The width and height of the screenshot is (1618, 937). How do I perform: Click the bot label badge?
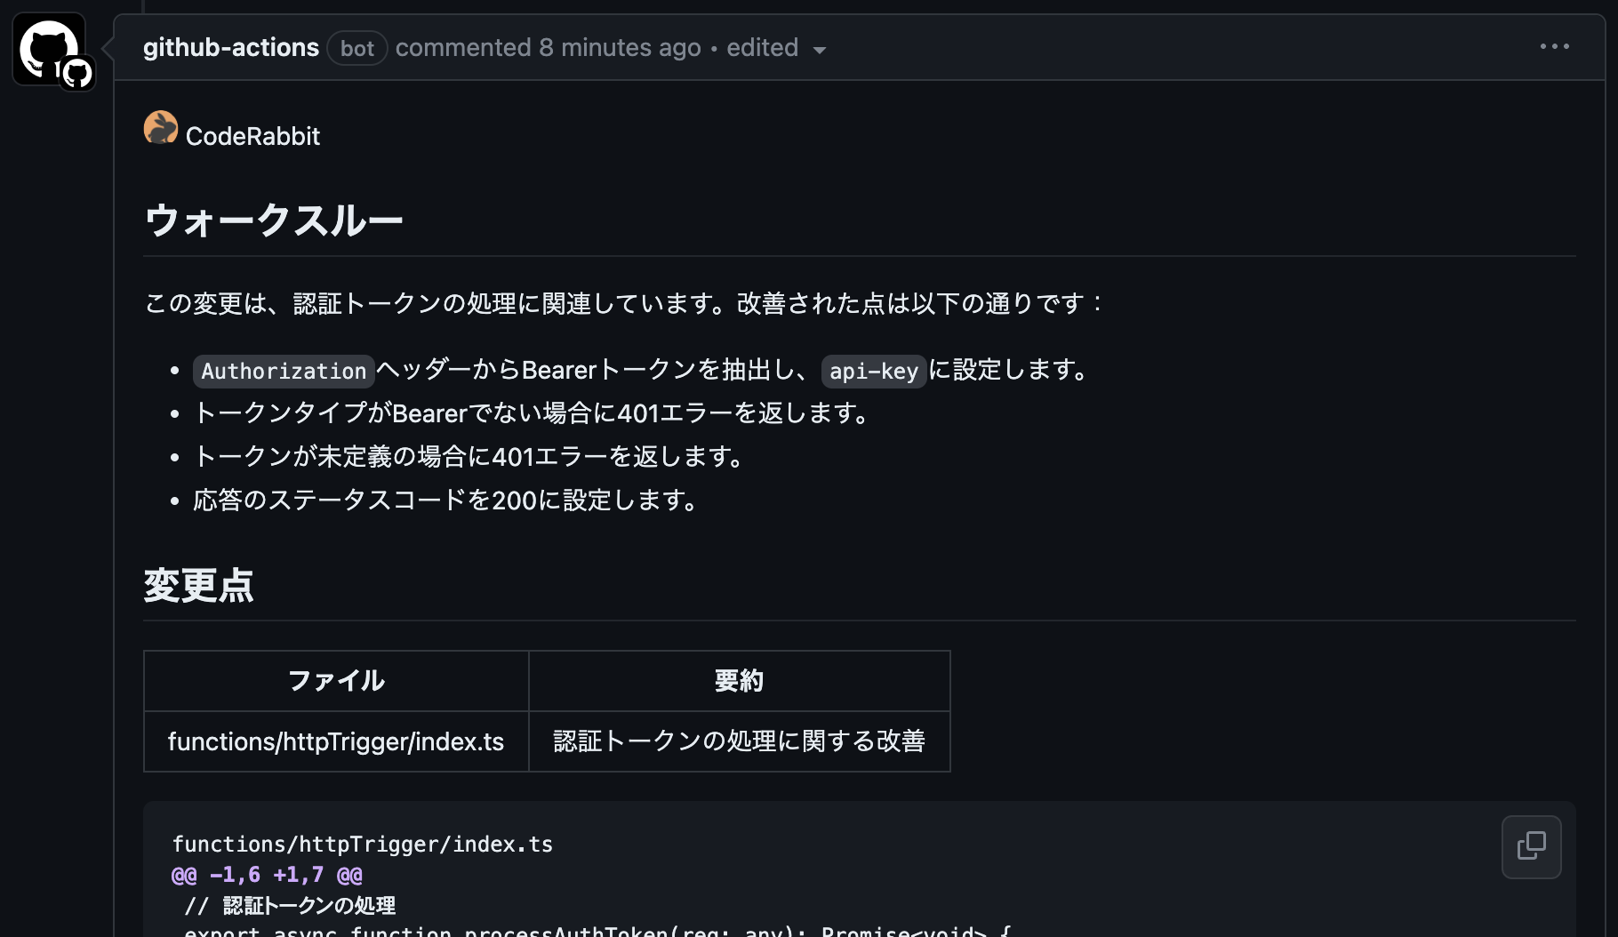pos(357,48)
